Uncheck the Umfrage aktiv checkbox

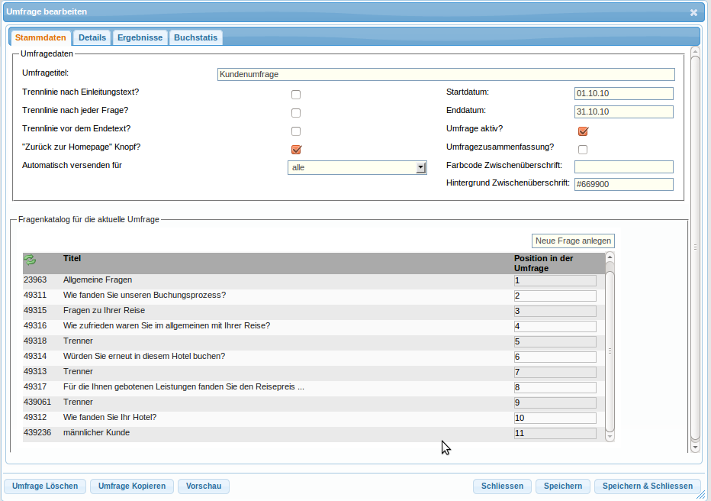pyautogui.click(x=583, y=131)
